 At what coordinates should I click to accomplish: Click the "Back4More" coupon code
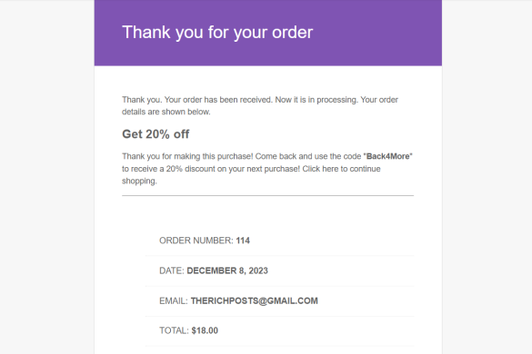(387, 156)
